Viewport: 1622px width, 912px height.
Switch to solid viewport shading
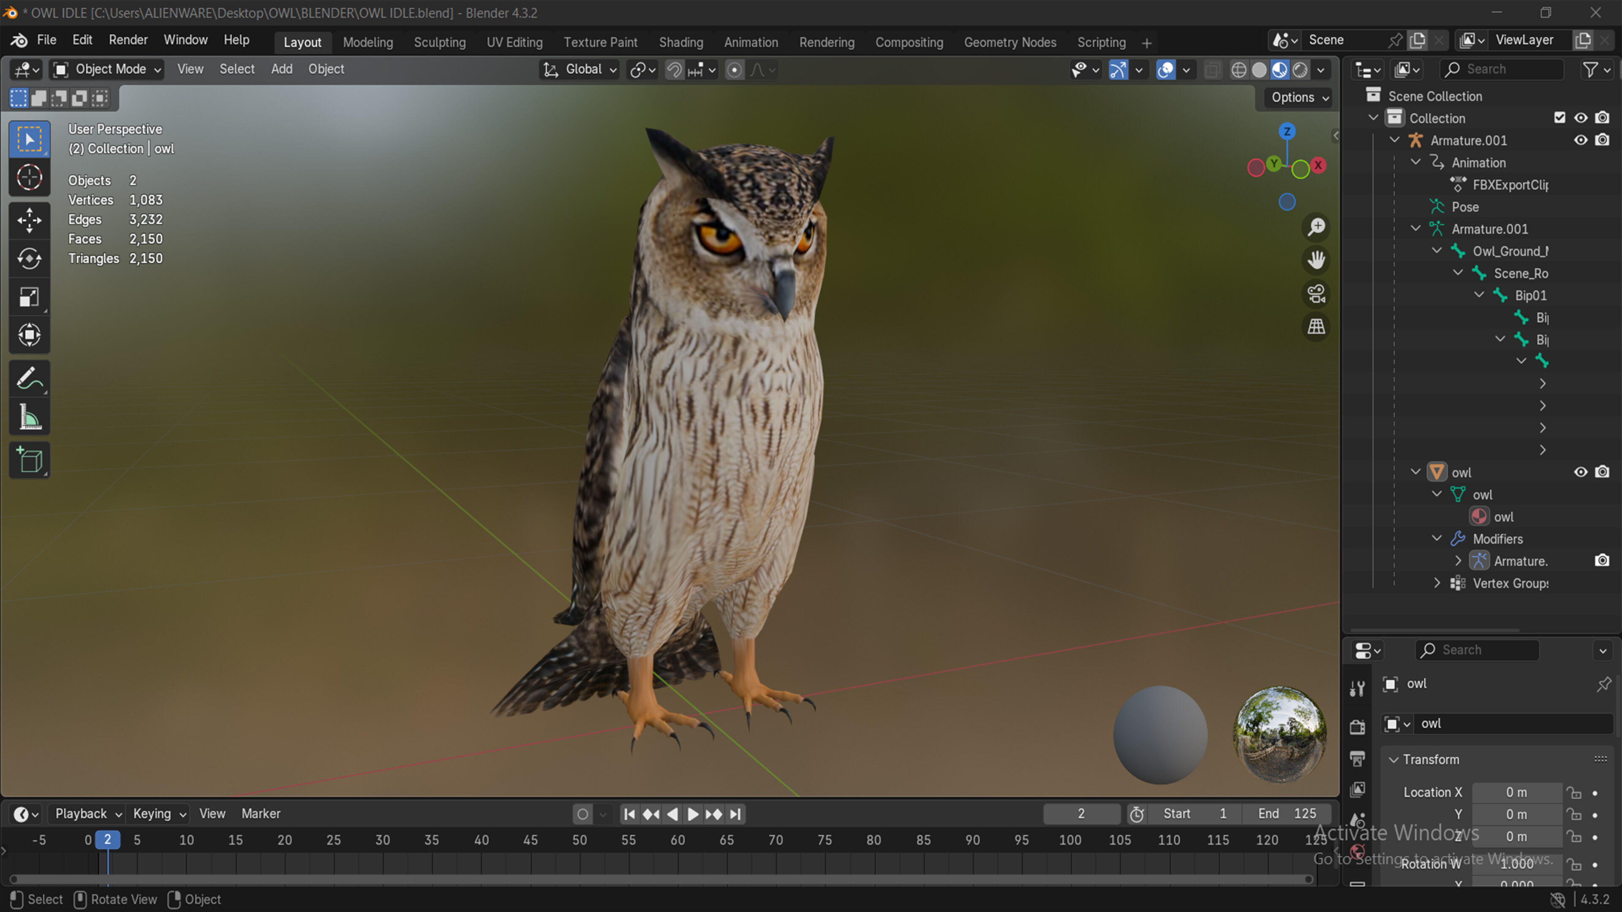click(1259, 70)
